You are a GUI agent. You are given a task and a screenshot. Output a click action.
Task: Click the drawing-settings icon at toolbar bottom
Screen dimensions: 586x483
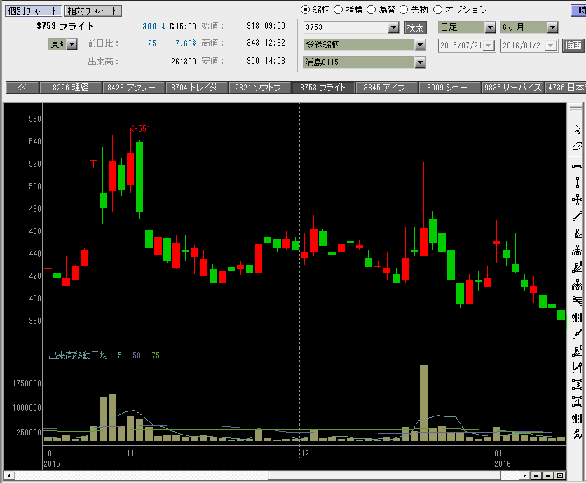click(577, 435)
